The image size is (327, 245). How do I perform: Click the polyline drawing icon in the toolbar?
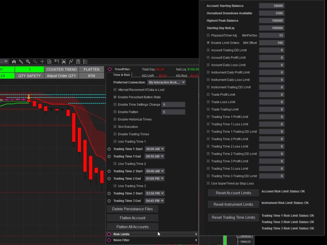[71, 61]
